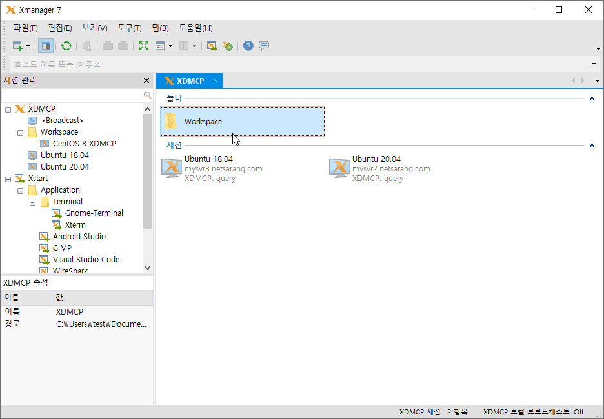Select Ubuntu 20.04 in session tree
604x419 pixels.
point(65,166)
